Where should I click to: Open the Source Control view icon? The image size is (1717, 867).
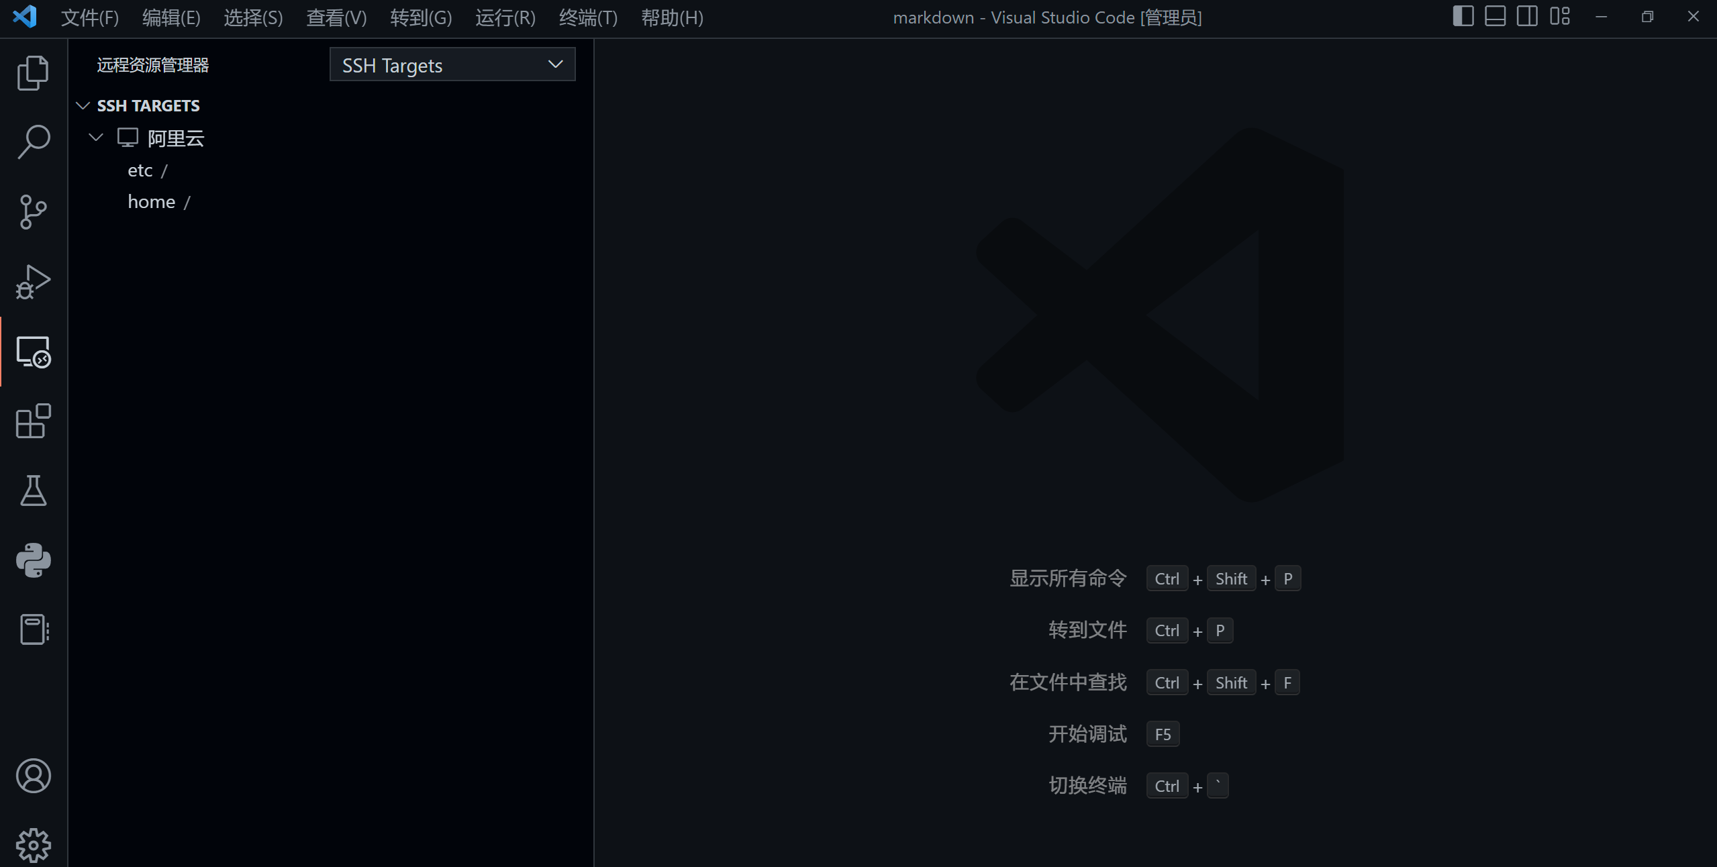point(33,212)
